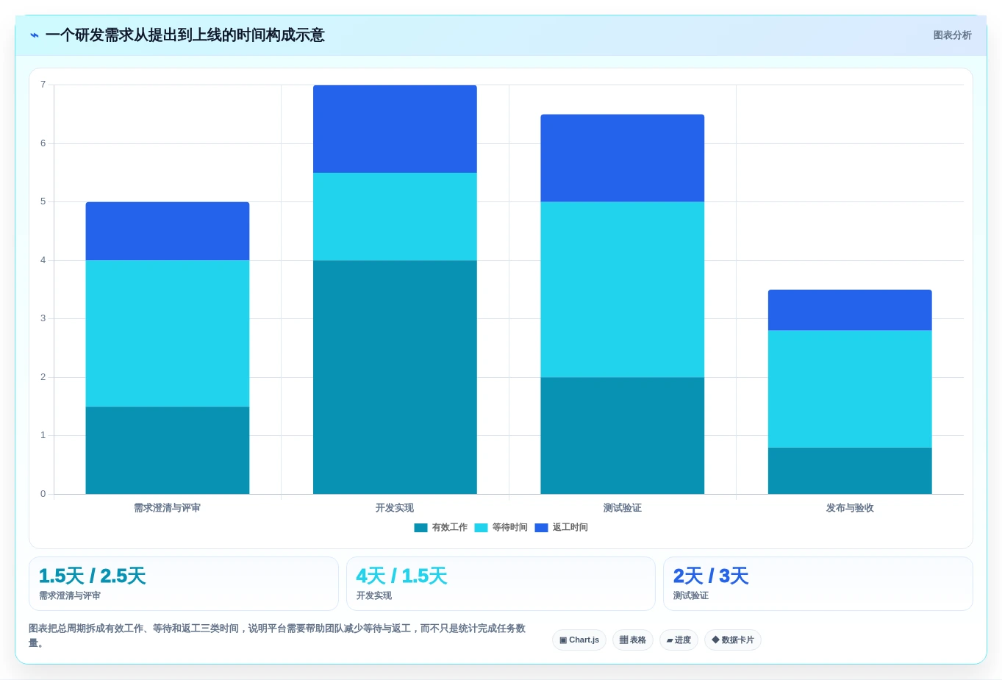Click the 返工时间 segment of the 发布与验收 bar
This screenshot has width=1002, height=680.
pyautogui.click(x=850, y=310)
